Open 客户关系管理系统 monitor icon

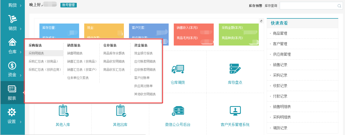[235, 111]
